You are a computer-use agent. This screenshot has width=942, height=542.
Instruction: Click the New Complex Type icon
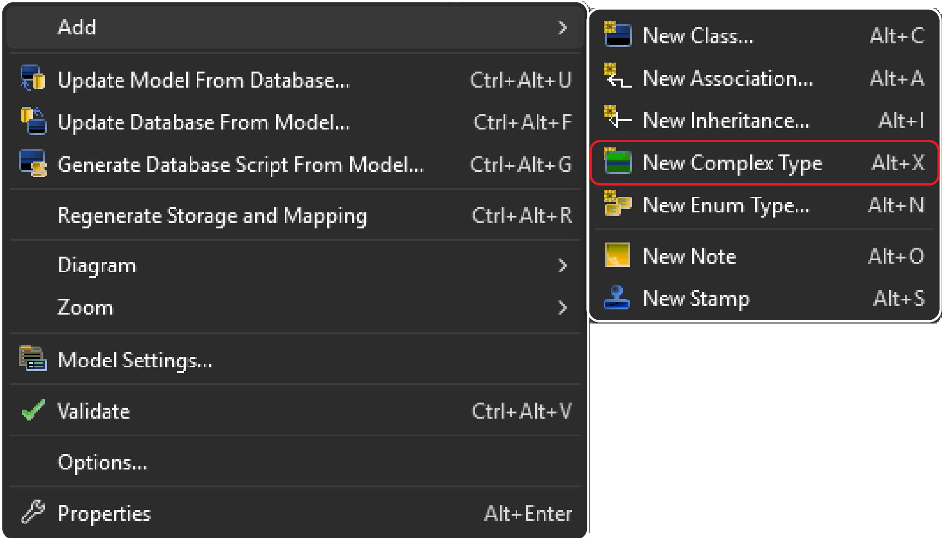[x=617, y=163]
